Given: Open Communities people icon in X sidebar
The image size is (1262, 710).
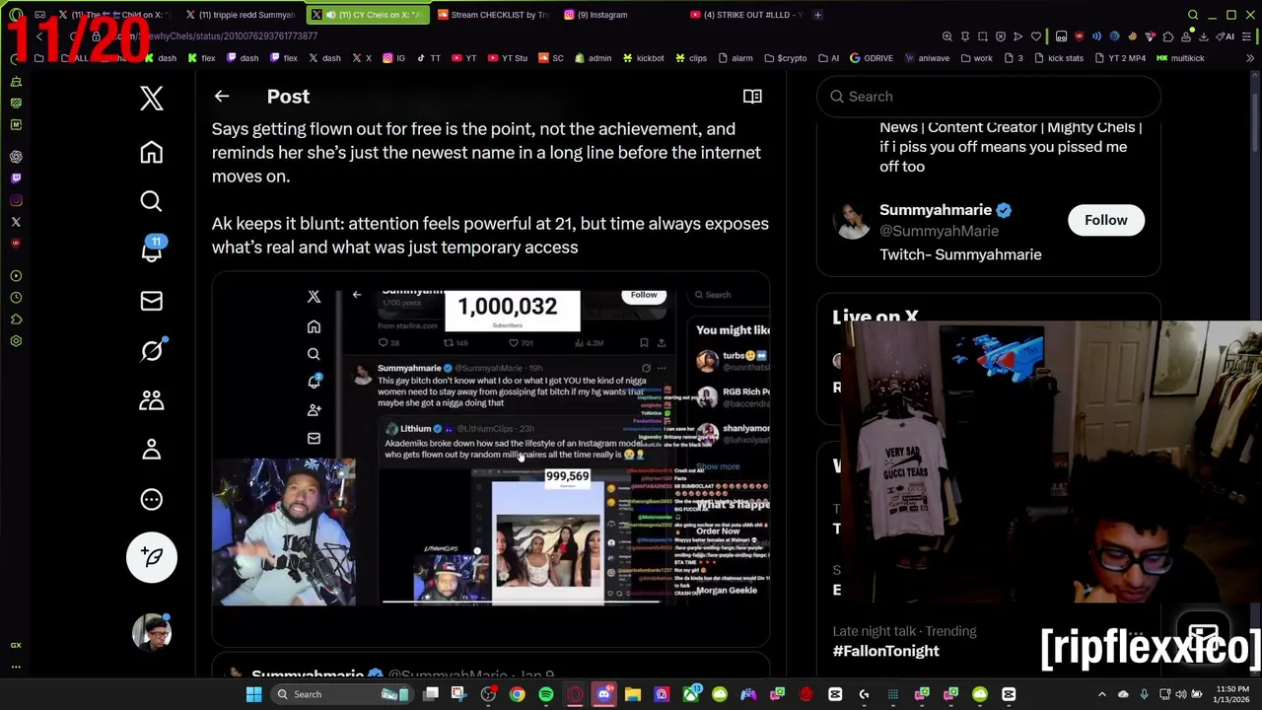Looking at the screenshot, I should tap(151, 399).
